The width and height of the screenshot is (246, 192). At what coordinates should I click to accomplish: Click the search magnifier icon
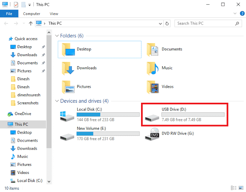pos(237,23)
